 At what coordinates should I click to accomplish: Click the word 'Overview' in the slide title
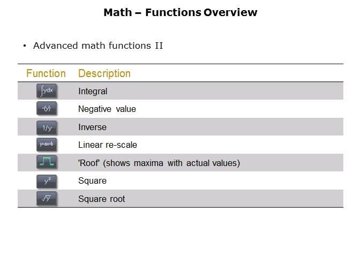click(x=230, y=12)
